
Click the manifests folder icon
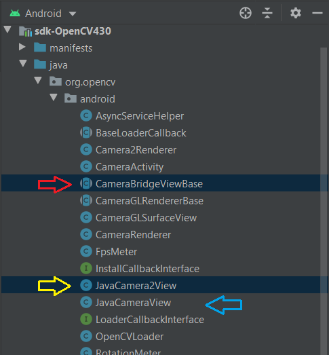click(40, 48)
